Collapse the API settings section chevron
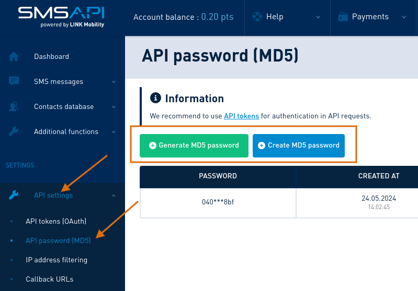Image resolution: width=418 pixels, height=291 pixels. click(x=114, y=195)
